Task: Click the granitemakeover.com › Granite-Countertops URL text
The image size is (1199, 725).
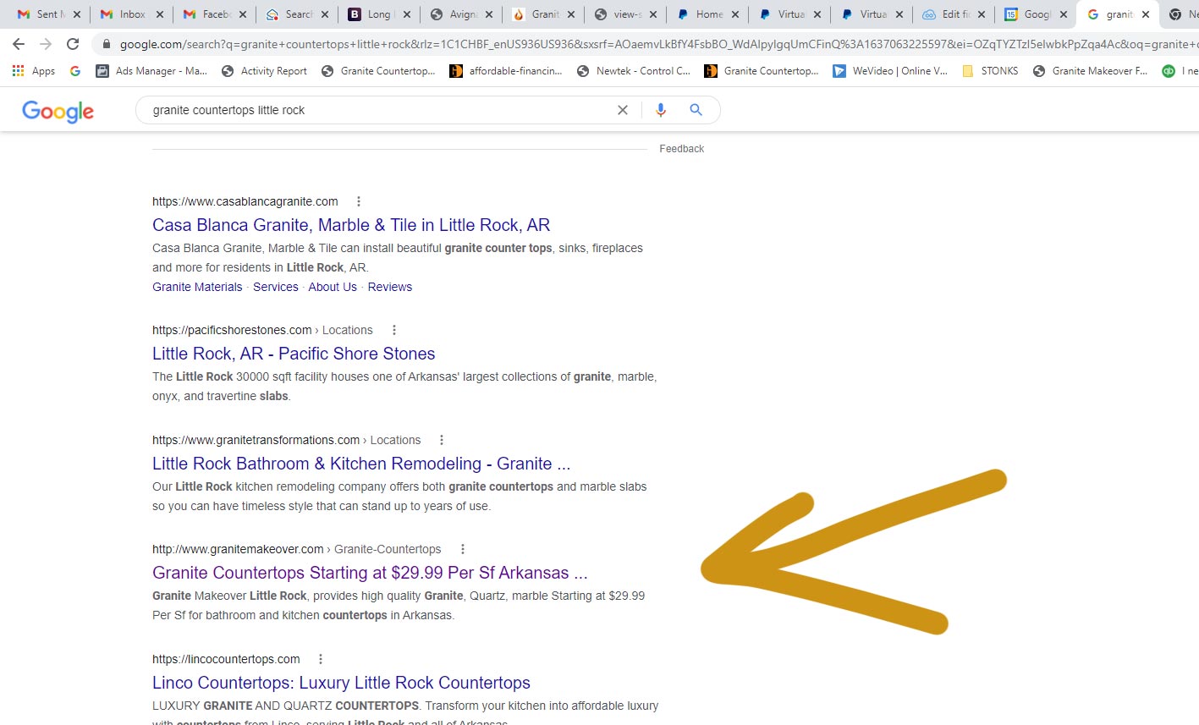Action: click(x=296, y=549)
